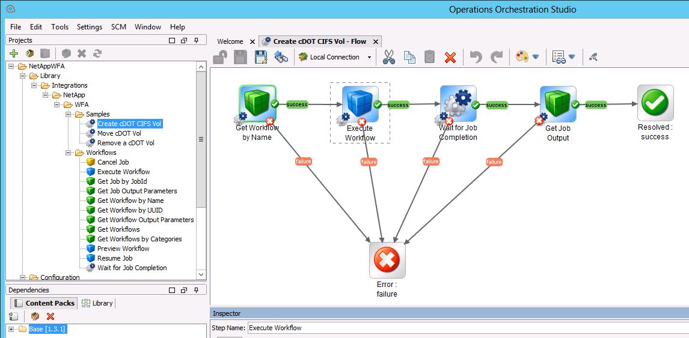Click the color palette icon
Image resolution: width=689 pixels, height=338 pixels.
coord(522,57)
